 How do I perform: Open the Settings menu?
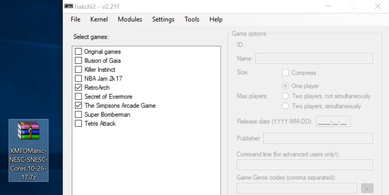point(163,19)
